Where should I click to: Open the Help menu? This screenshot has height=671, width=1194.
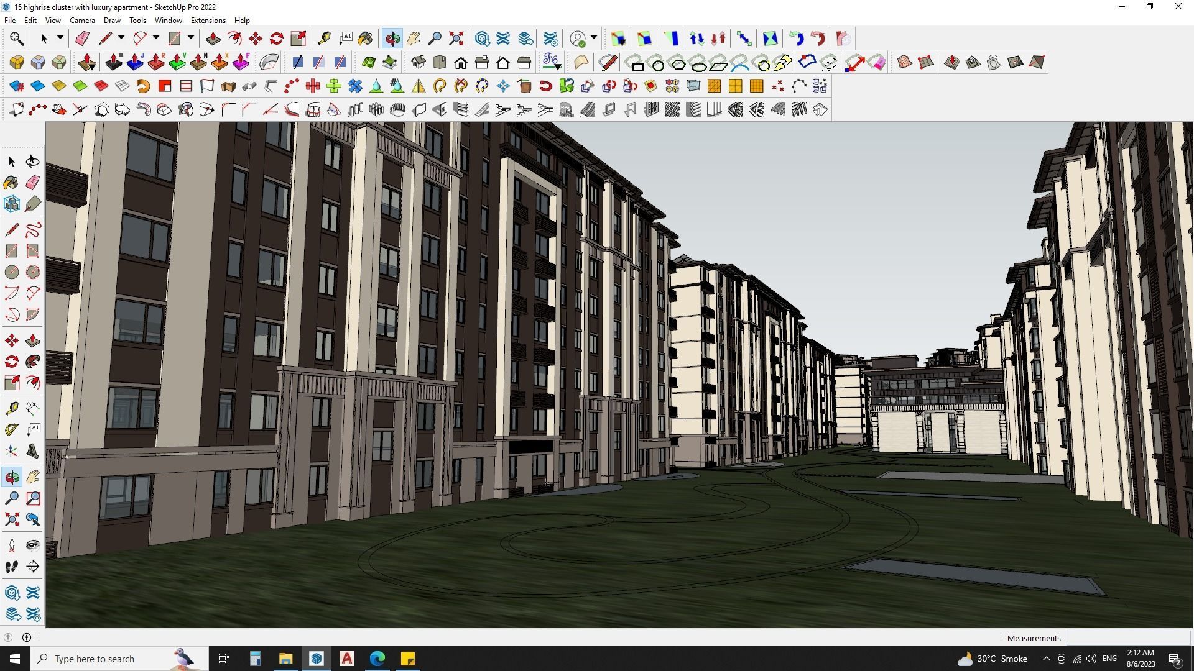coord(242,20)
